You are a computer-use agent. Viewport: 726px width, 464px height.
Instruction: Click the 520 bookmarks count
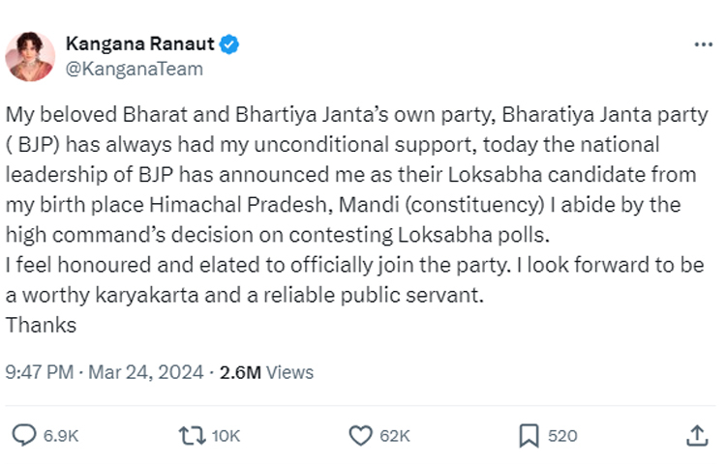coord(562,437)
